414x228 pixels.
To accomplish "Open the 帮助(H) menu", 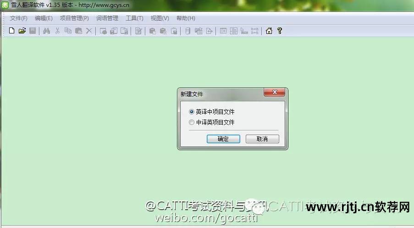I will coord(186,18).
